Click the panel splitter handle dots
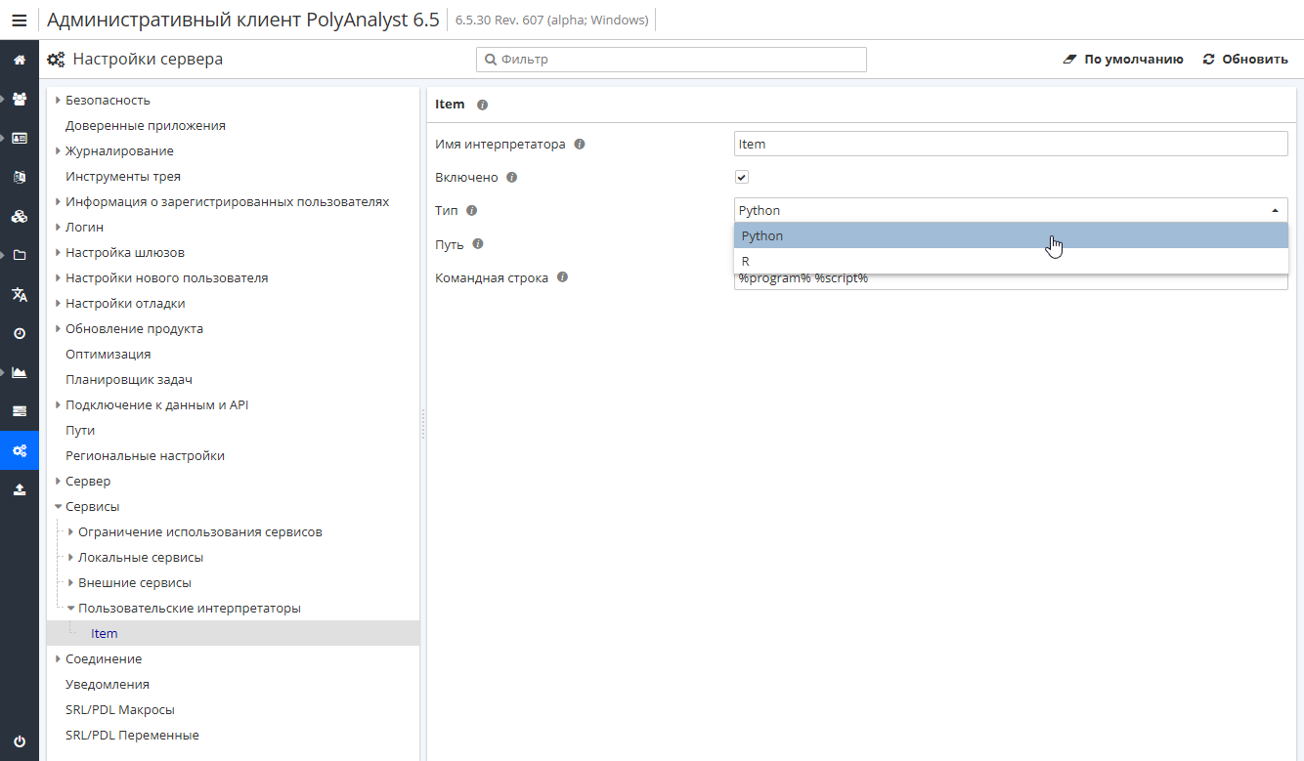1304x761 pixels. coord(423,424)
